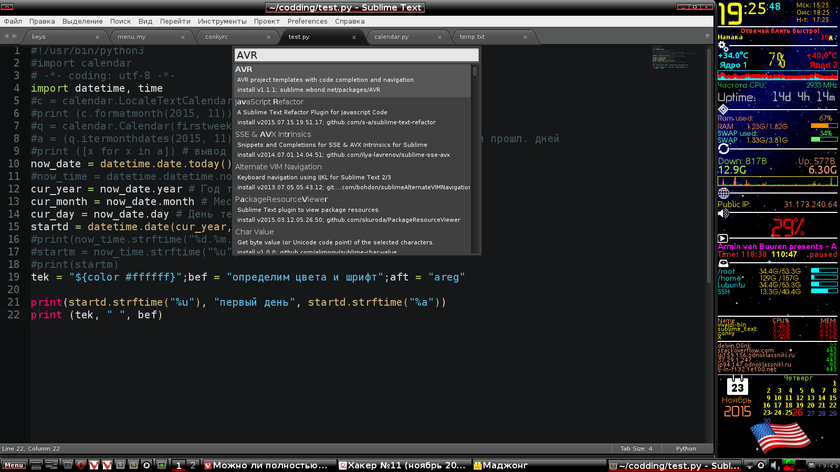Open the mail tray icon

click(812, 465)
